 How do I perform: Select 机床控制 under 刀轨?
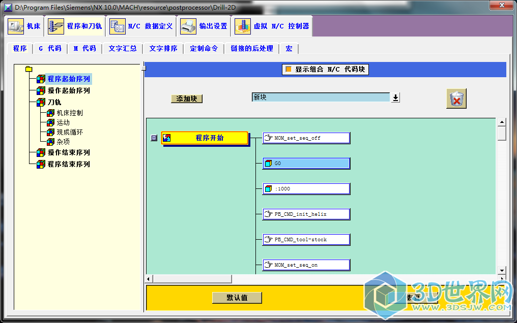[x=70, y=113]
